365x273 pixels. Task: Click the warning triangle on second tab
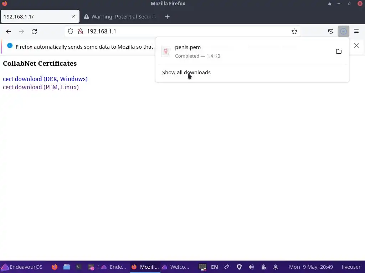[x=86, y=16]
